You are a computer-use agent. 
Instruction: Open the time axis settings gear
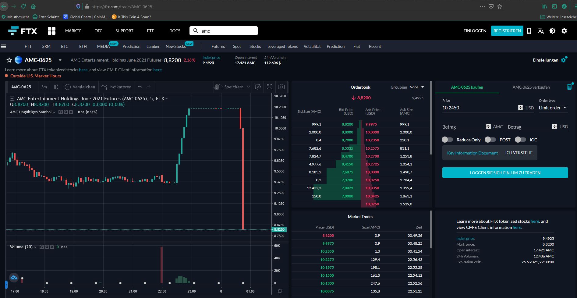click(280, 291)
